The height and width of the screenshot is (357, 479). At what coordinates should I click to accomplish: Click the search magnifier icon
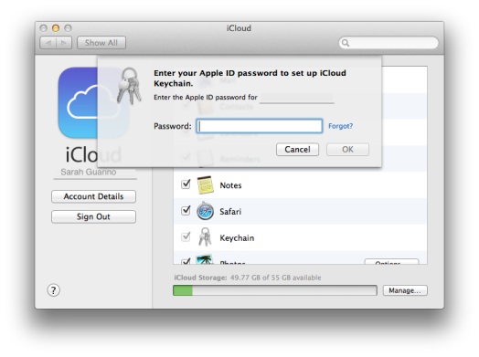(346, 43)
